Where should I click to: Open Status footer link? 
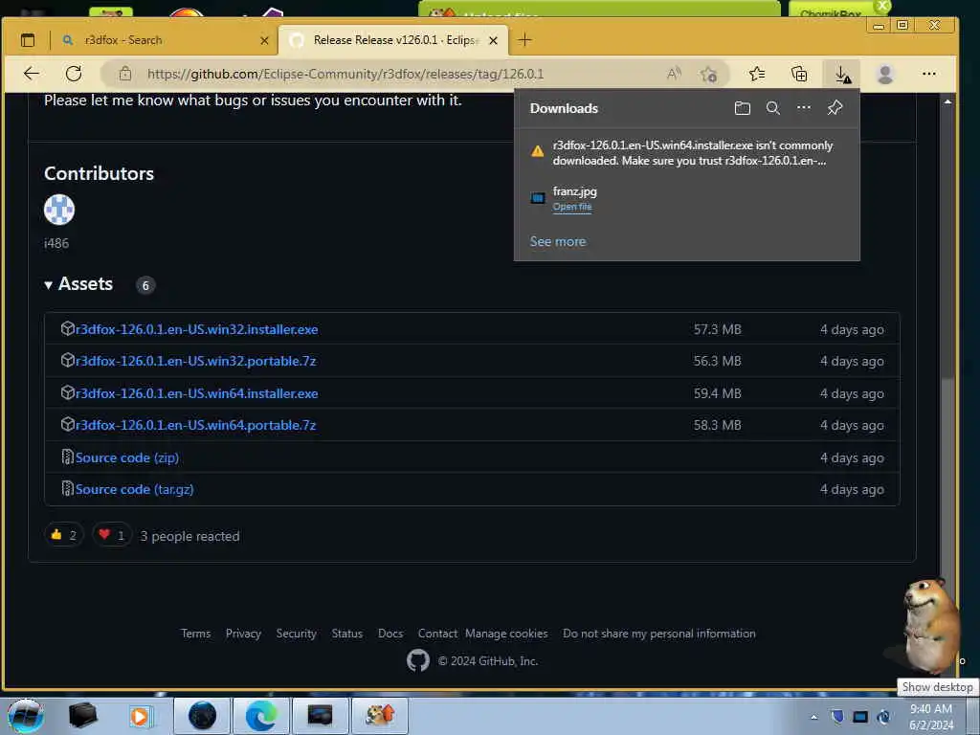pos(346,634)
